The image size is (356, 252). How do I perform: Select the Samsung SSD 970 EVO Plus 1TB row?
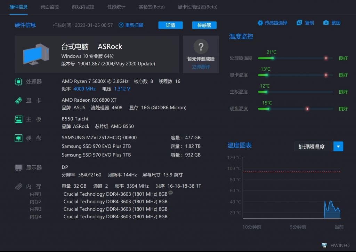(131, 155)
